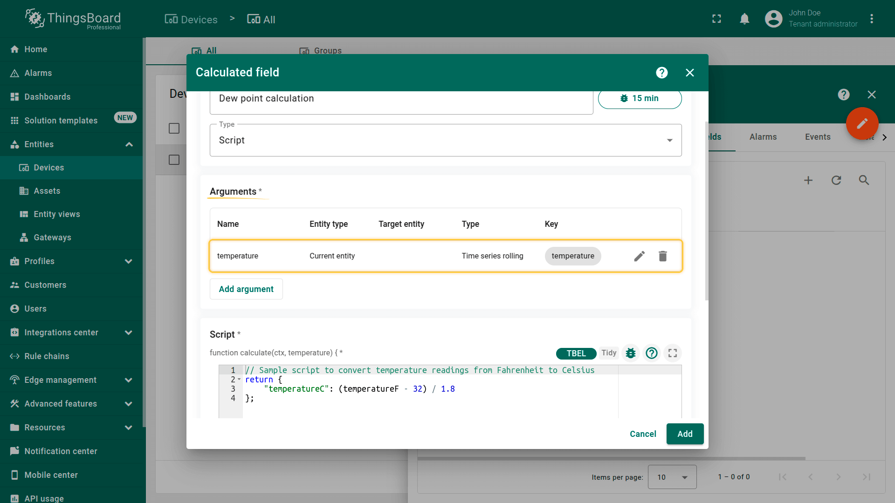Open Items per page dropdown
Screen dimensions: 895x503
[x=672, y=477]
